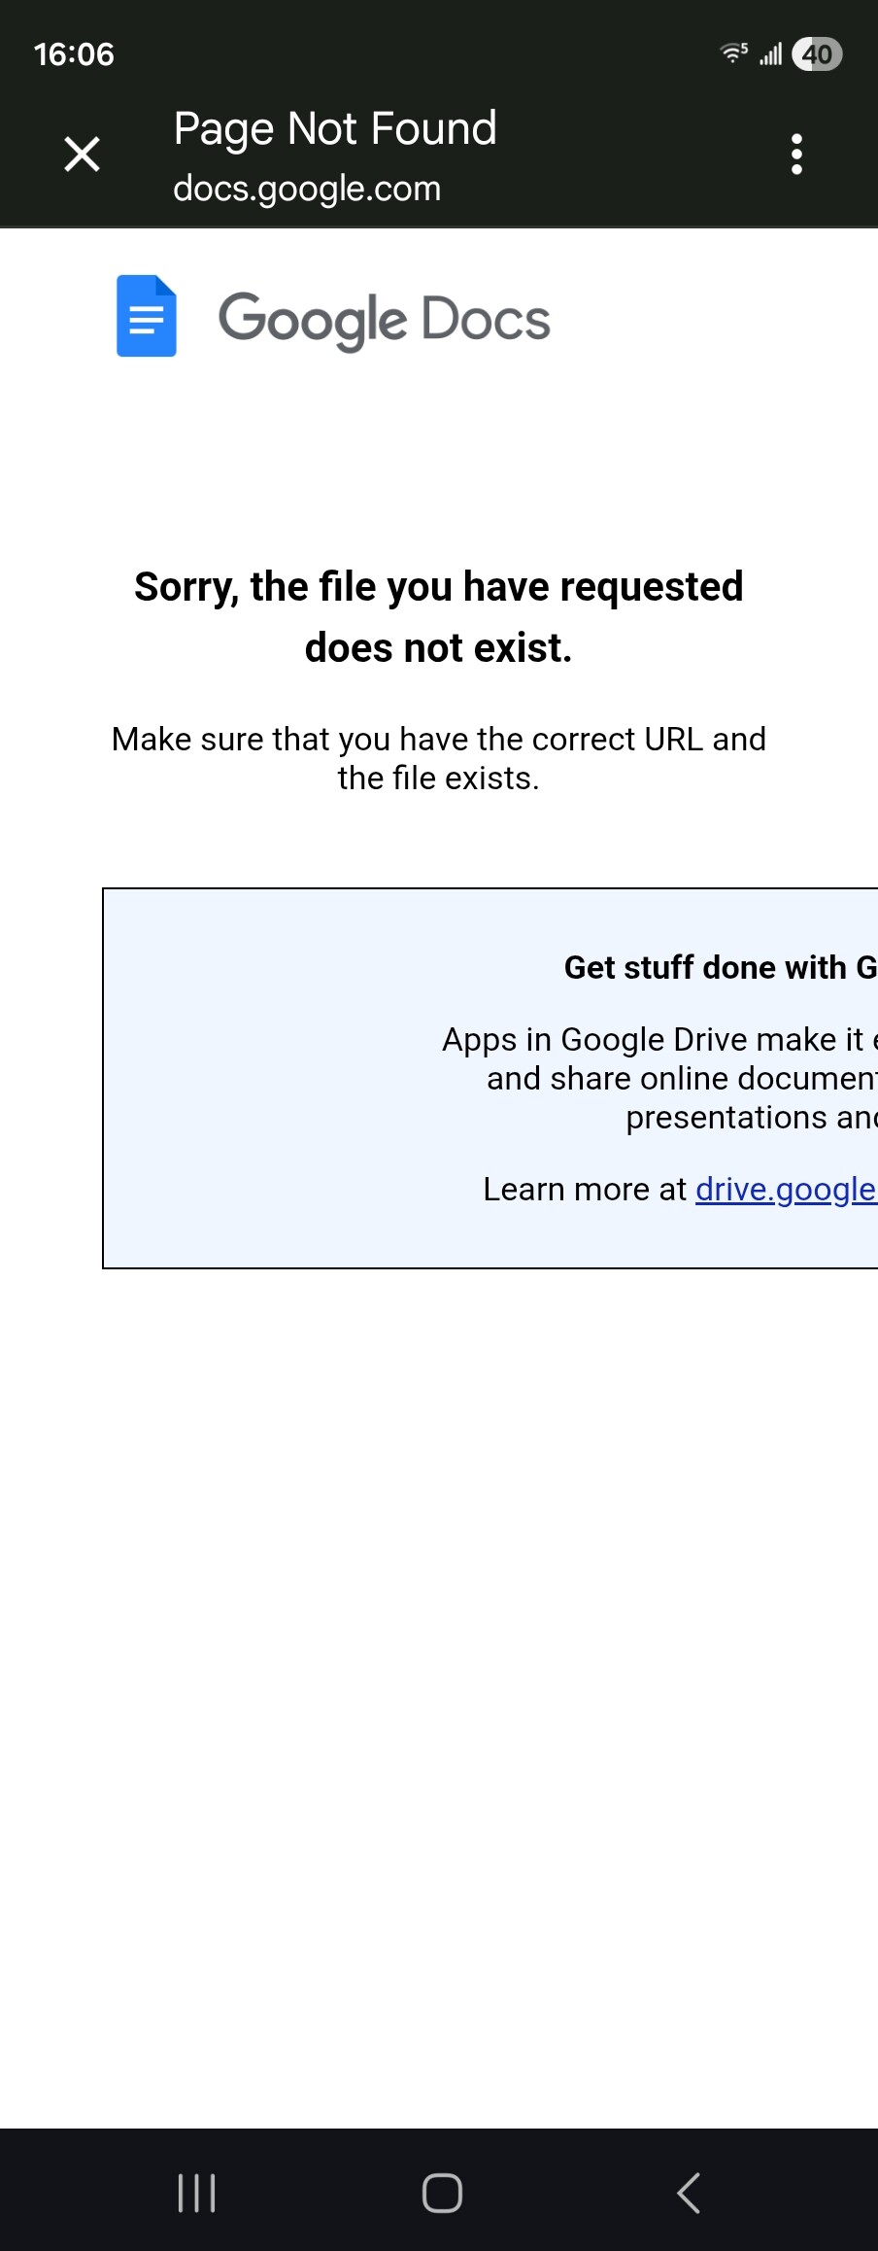
Task: Close the Page Not Found browser tab
Action: click(x=83, y=154)
